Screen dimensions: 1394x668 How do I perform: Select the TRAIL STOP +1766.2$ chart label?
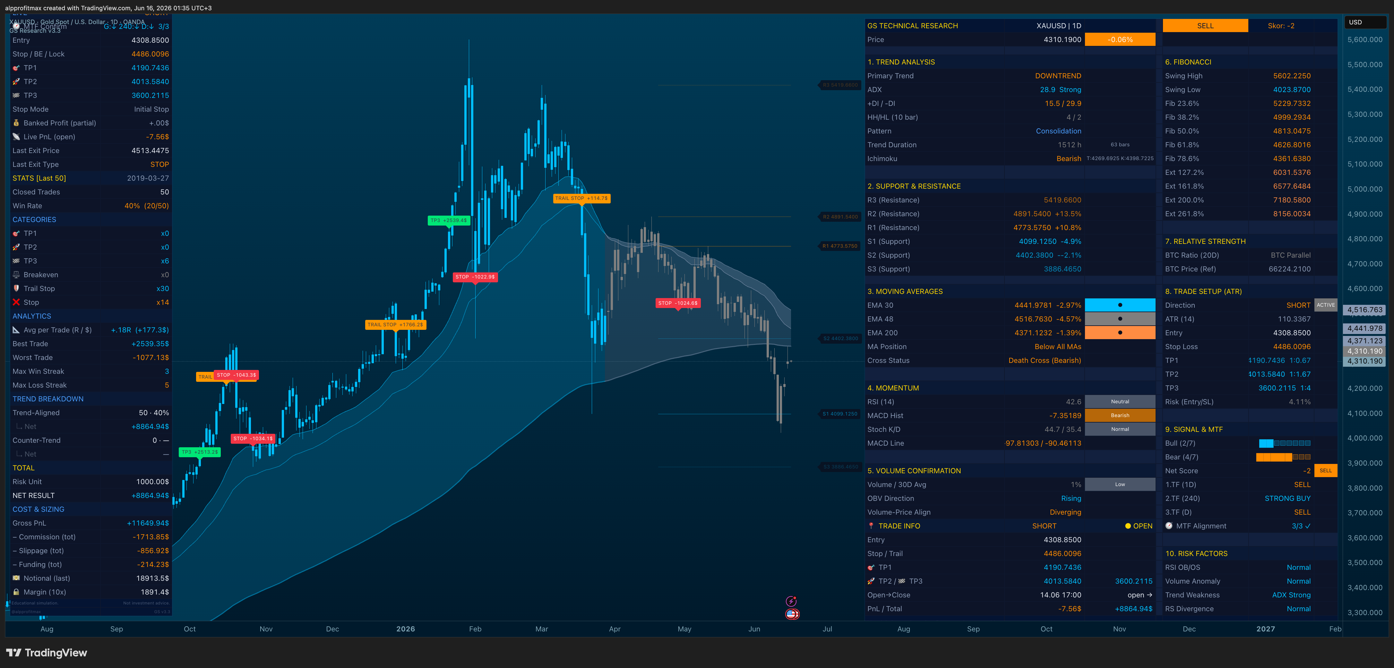(x=396, y=325)
